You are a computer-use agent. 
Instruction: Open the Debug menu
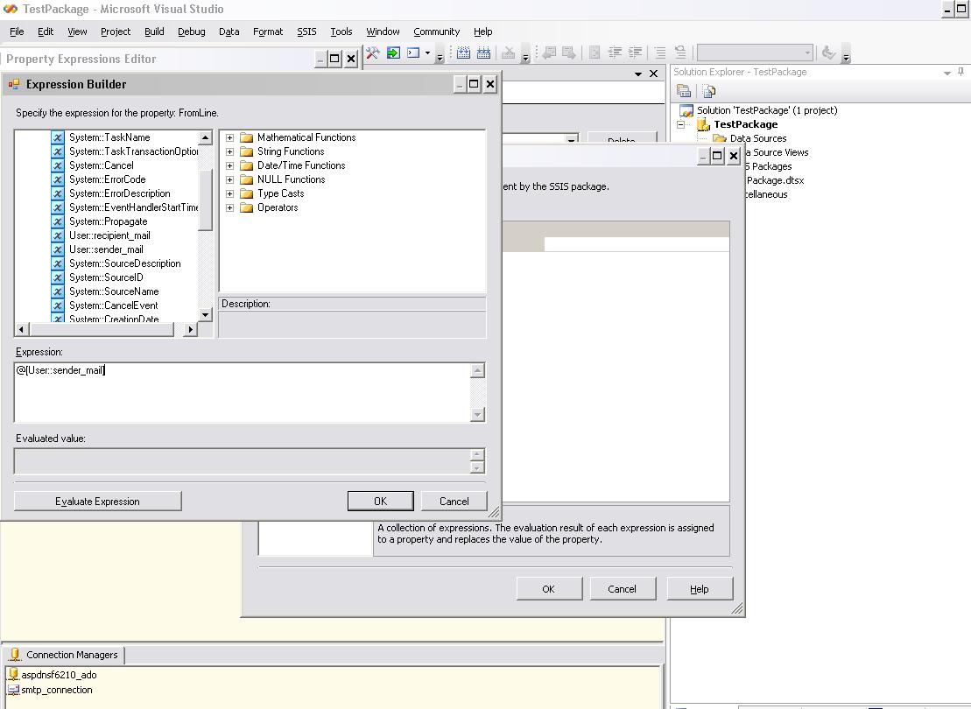pyautogui.click(x=191, y=32)
